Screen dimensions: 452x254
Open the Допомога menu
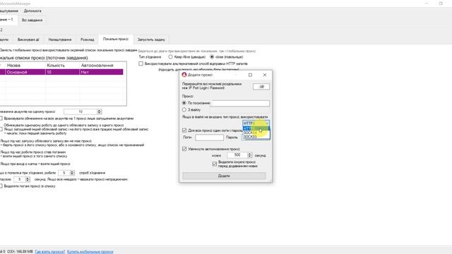click(x=32, y=11)
